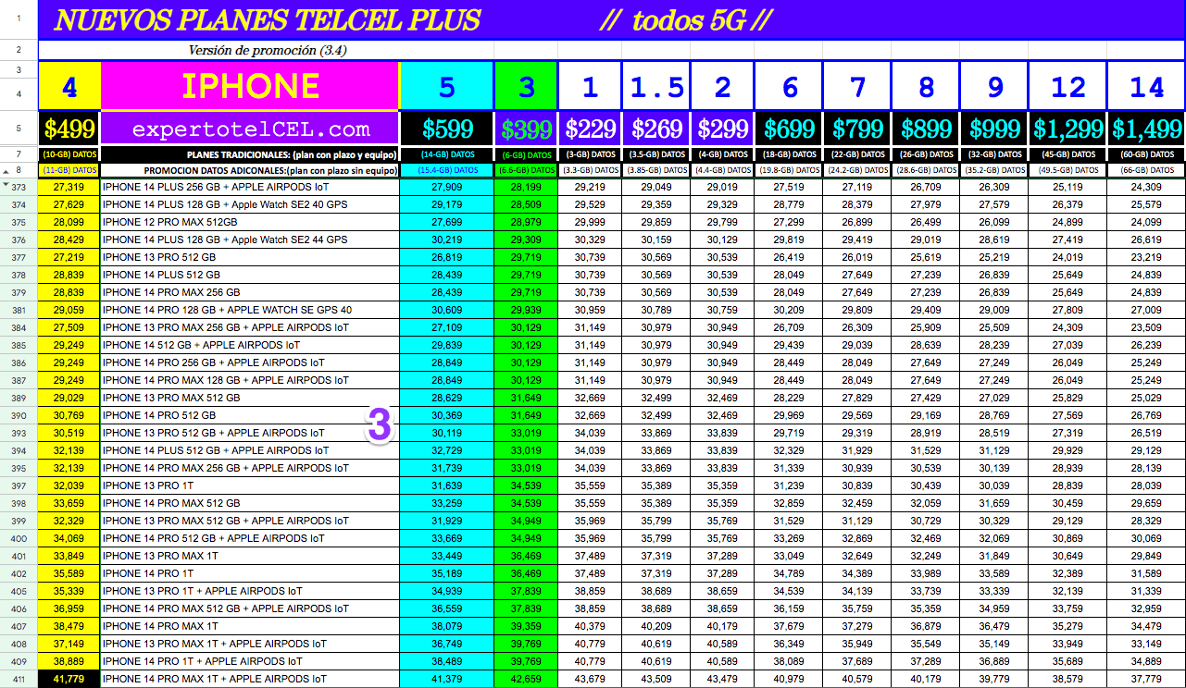Click the '37,779' cell in the last row
This screenshot has width=1186, height=688.
pos(1146,679)
